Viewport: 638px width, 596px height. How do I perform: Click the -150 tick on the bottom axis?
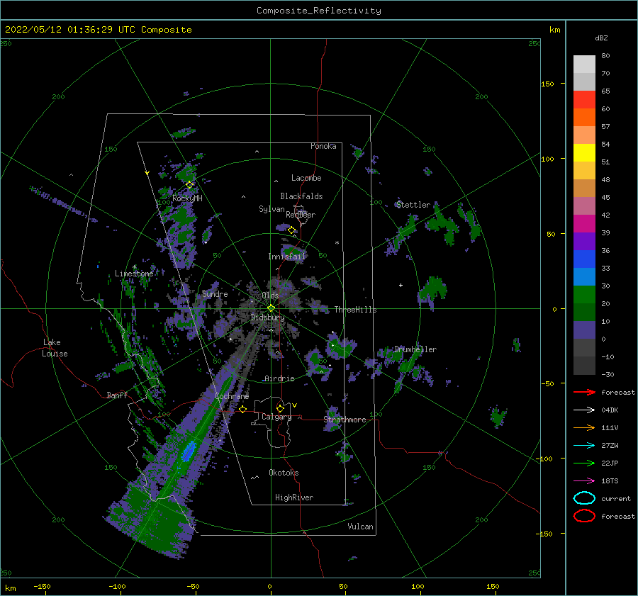[x=42, y=586]
